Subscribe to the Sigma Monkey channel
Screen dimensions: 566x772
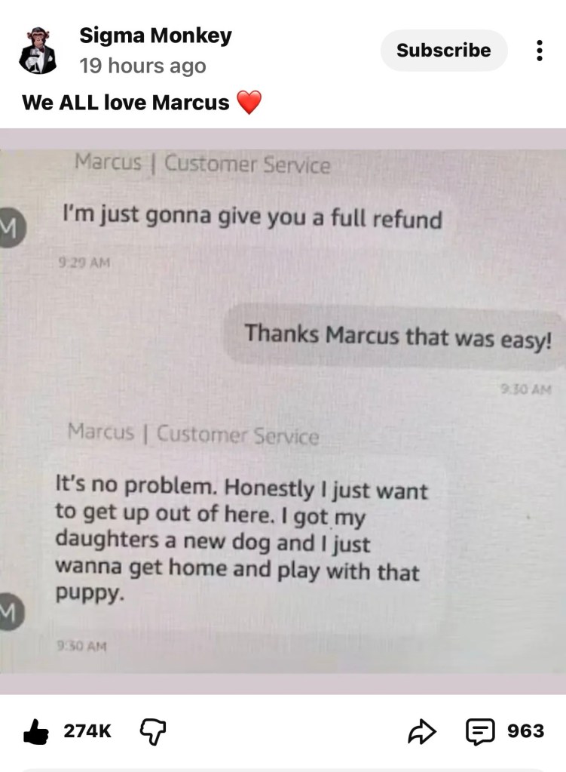click(444, 51)
